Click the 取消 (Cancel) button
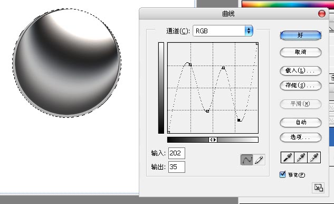 coord(301,52)
